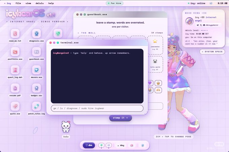Select the purple heart stamp in guestbook
The height and width of the screenshot is (152, 229).
150,83
